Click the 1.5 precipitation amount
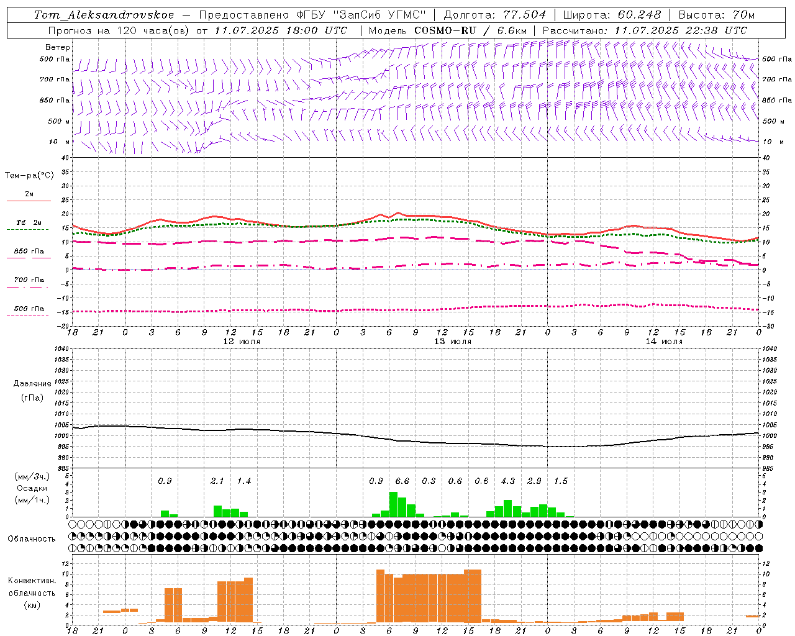The width and height of the screenshot is (795, 636). click(x=561, y=481)
